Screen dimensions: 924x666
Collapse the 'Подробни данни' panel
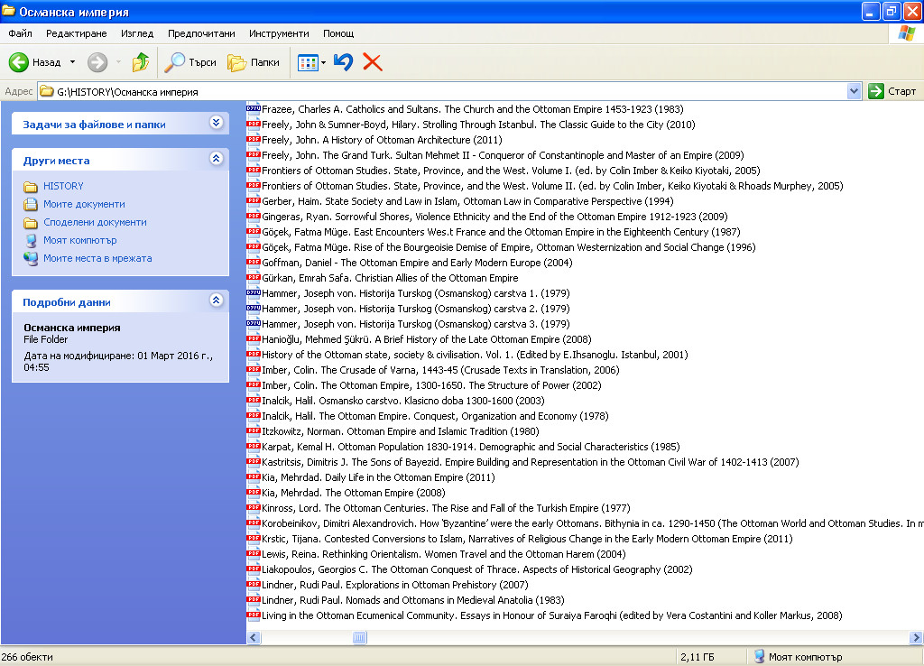[216, 301]
